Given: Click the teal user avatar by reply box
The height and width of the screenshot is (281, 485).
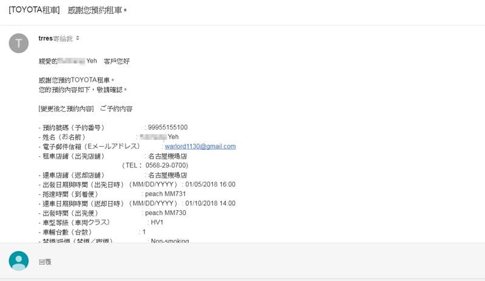Looking at the screenshot, I should (x=19, y=261).
